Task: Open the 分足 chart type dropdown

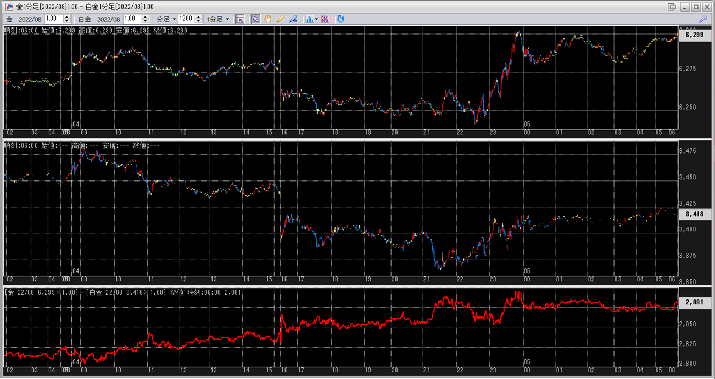Action: 166,19
